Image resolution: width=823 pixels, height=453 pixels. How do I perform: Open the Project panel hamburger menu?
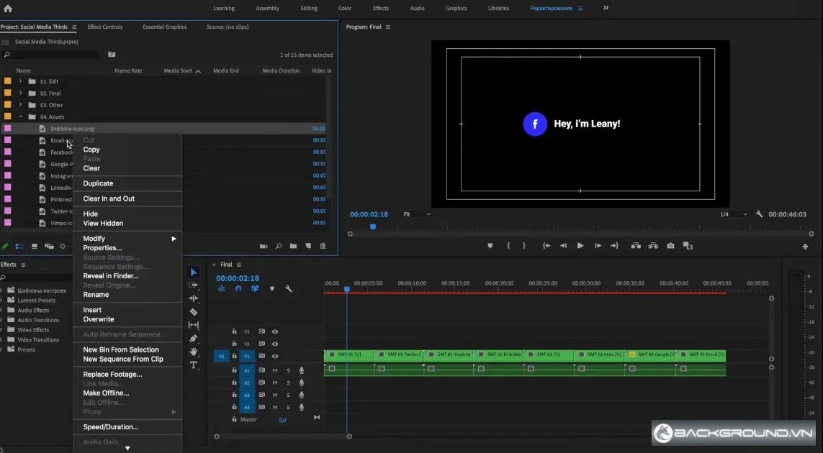pos(74,27)
